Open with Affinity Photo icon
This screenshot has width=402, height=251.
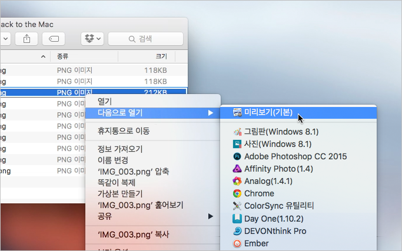pos(237,169)
